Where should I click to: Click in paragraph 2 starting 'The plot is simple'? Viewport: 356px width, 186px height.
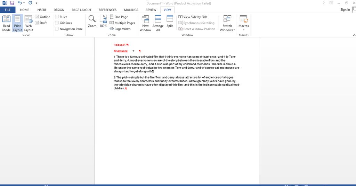click(x=177, y=83)
